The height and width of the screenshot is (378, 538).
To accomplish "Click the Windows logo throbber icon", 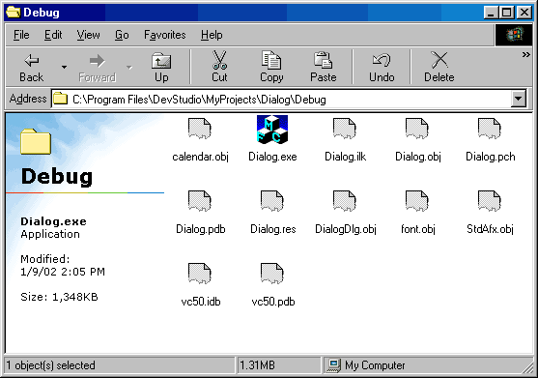I will 514,35.
